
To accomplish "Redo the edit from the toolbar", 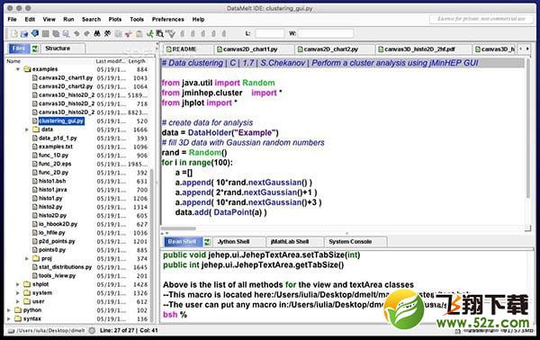I will point(86,33).
